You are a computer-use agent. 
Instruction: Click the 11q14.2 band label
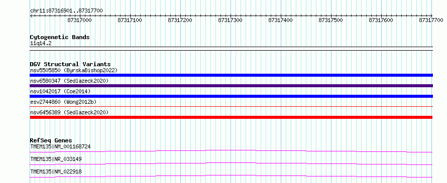[x=41, y=44]
